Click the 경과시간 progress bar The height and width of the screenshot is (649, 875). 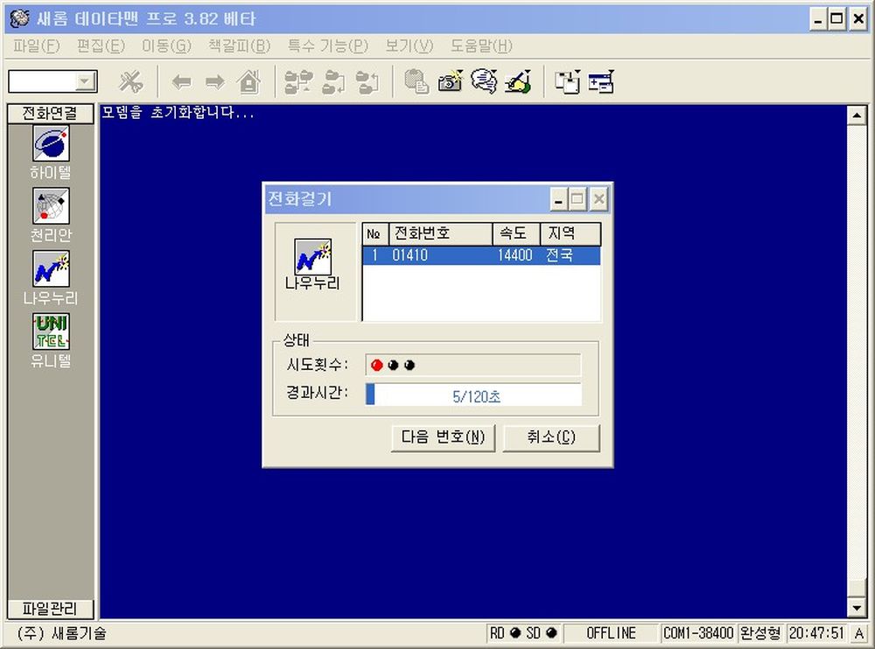(473, 395)
